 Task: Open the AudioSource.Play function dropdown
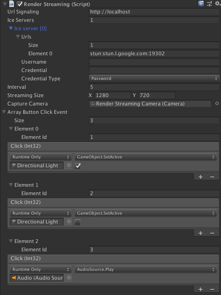point(146,269)
